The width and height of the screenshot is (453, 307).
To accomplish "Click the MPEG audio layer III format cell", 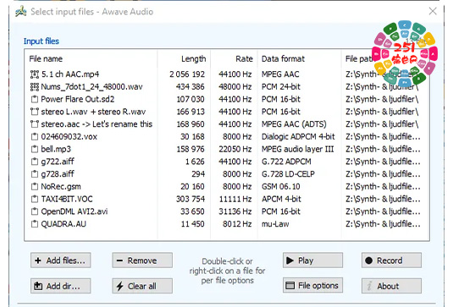I will pyautogui.click(x=297, y=149).
